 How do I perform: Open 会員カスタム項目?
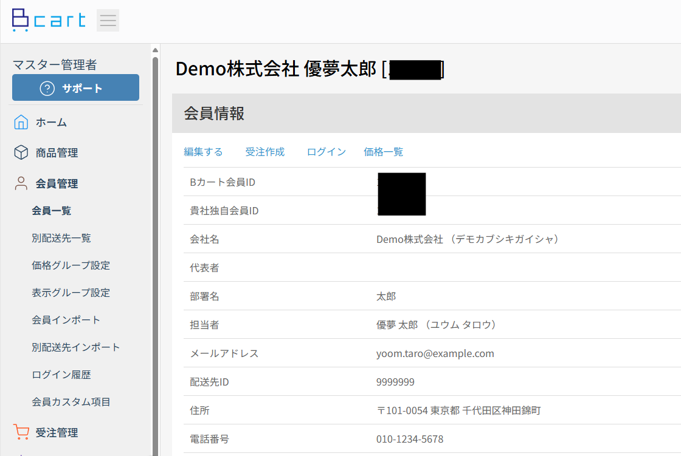(x=71, y=402)
